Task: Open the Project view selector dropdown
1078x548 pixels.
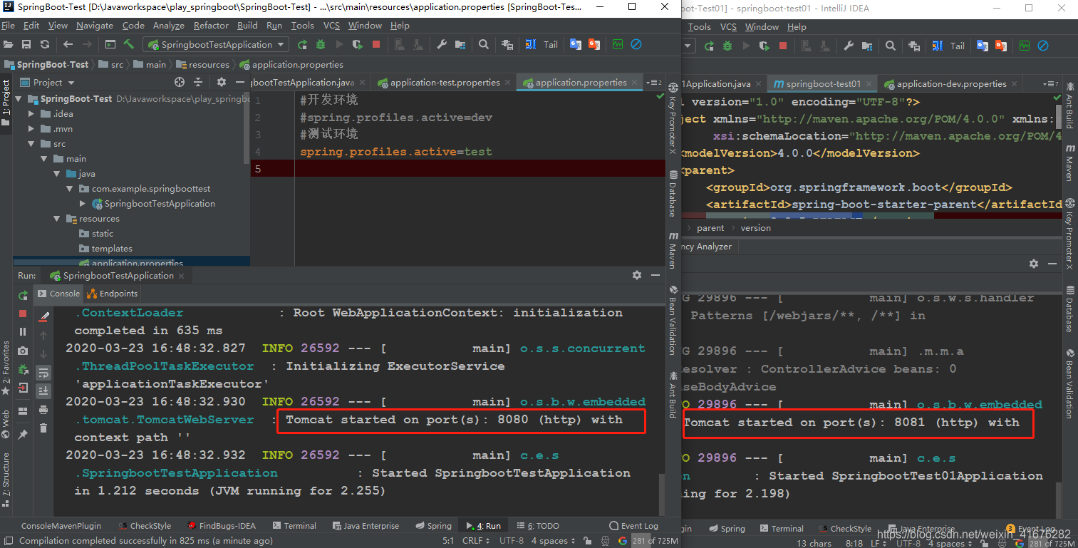Action: pyautogui.click(x=48, y=82)
